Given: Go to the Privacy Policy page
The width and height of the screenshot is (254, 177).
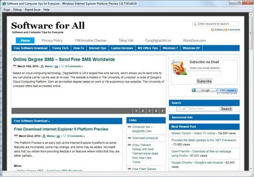Looking at the screenshot, I should coord(52,41).
